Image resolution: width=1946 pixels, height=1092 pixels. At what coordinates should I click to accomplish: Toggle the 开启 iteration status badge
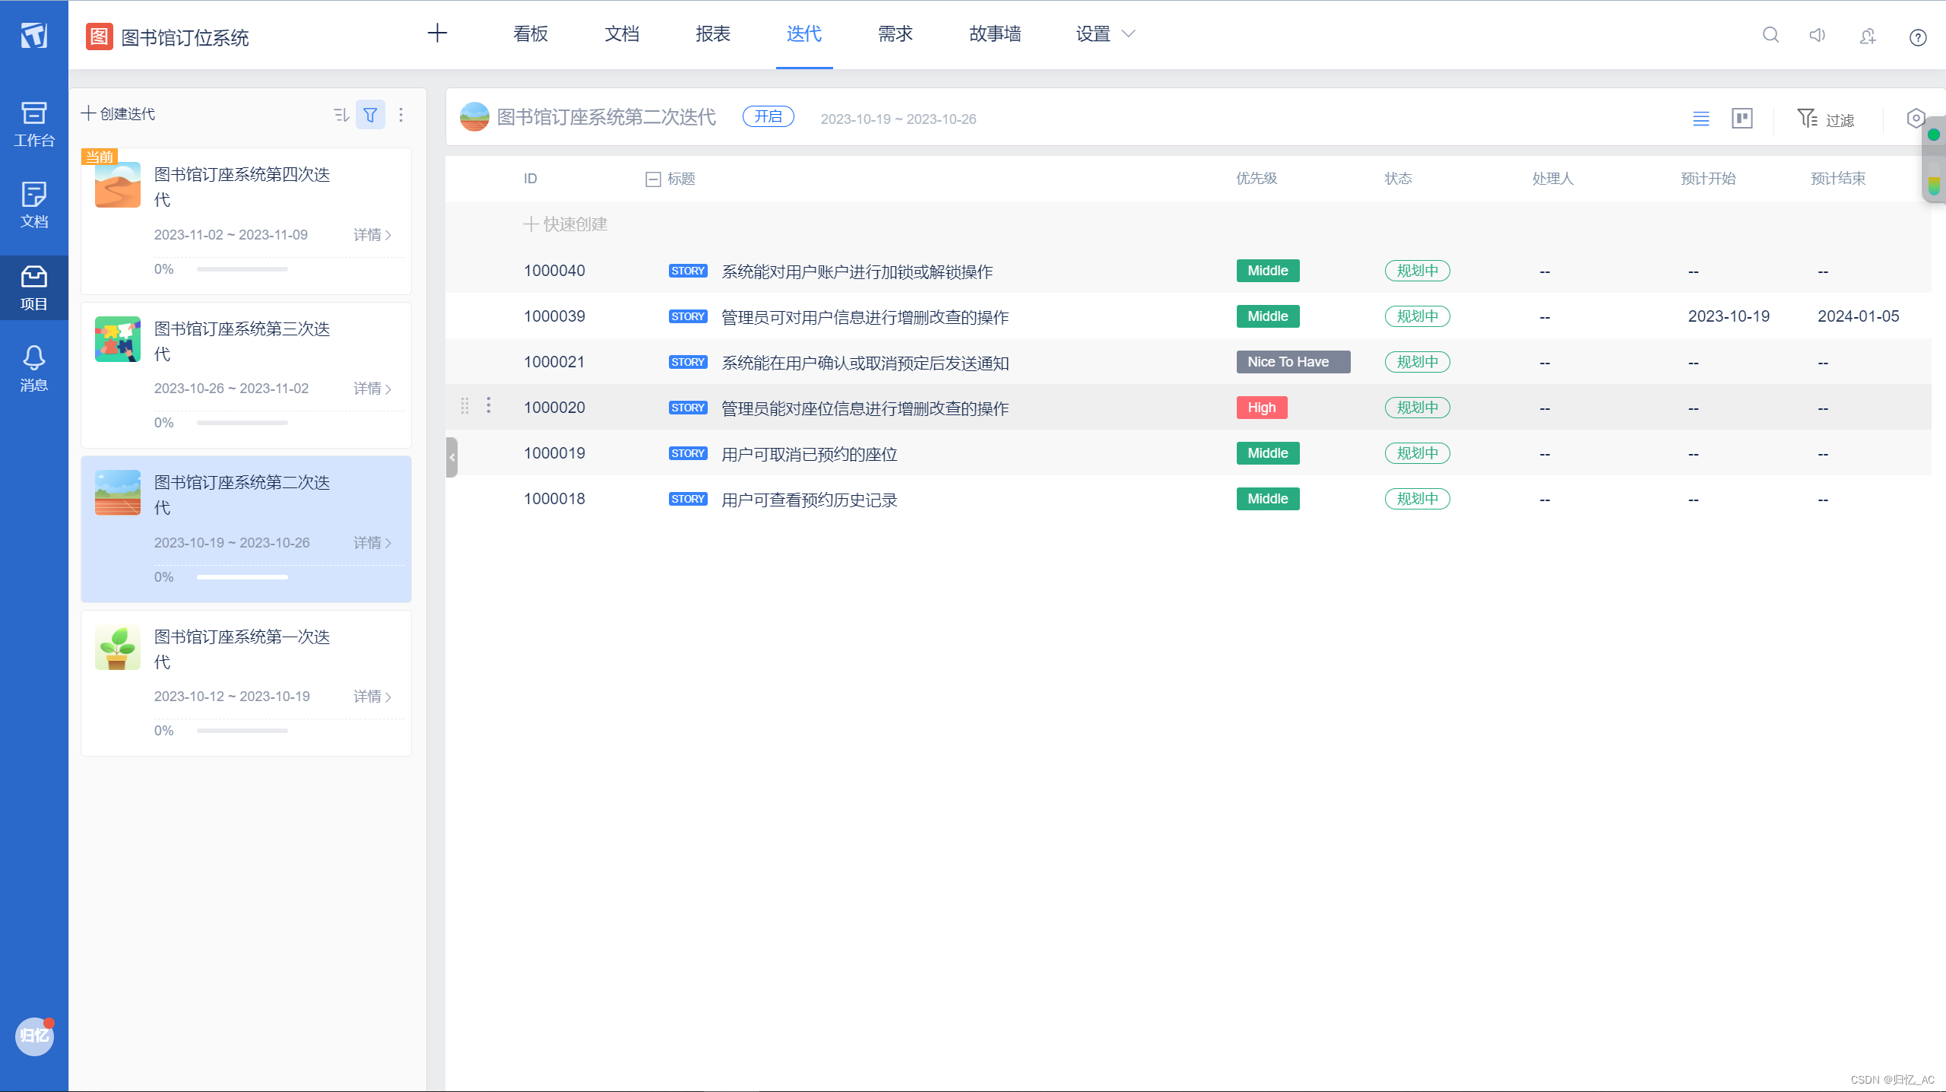[x=768, y=116]
